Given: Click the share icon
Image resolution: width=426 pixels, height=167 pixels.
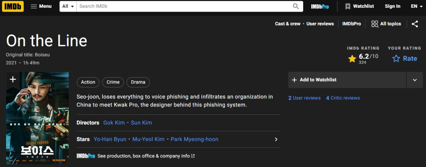Looking at the screenshot, I should click(x=415, y=24).
